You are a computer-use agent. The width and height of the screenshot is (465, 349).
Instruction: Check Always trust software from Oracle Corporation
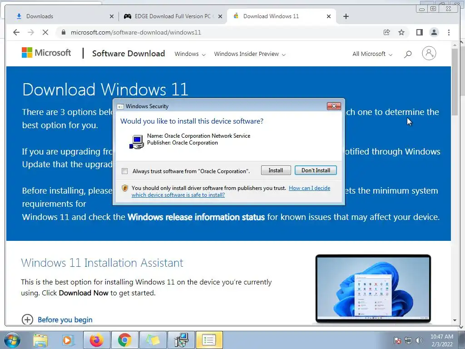(x=125, y=171)
